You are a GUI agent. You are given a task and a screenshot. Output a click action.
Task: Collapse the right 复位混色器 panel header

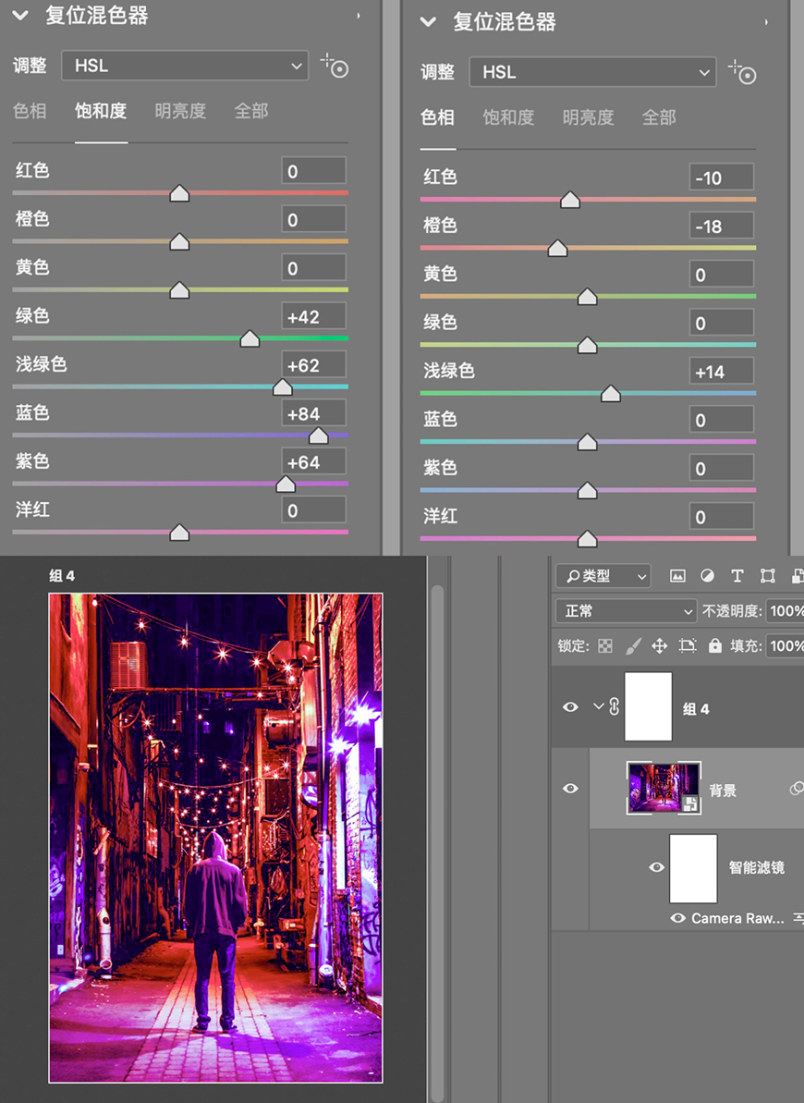coord(426,21)
